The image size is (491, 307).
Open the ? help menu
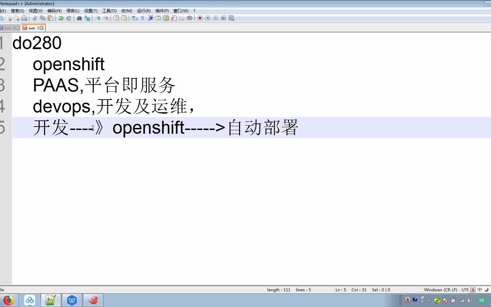(x=194, y=11)
